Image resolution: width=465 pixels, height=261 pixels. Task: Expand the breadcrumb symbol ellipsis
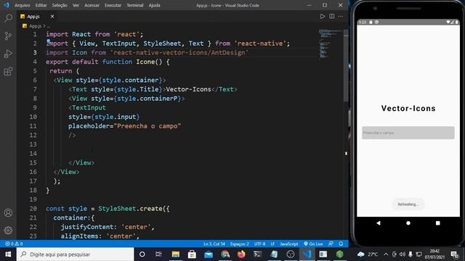click(x=49, y=26)
